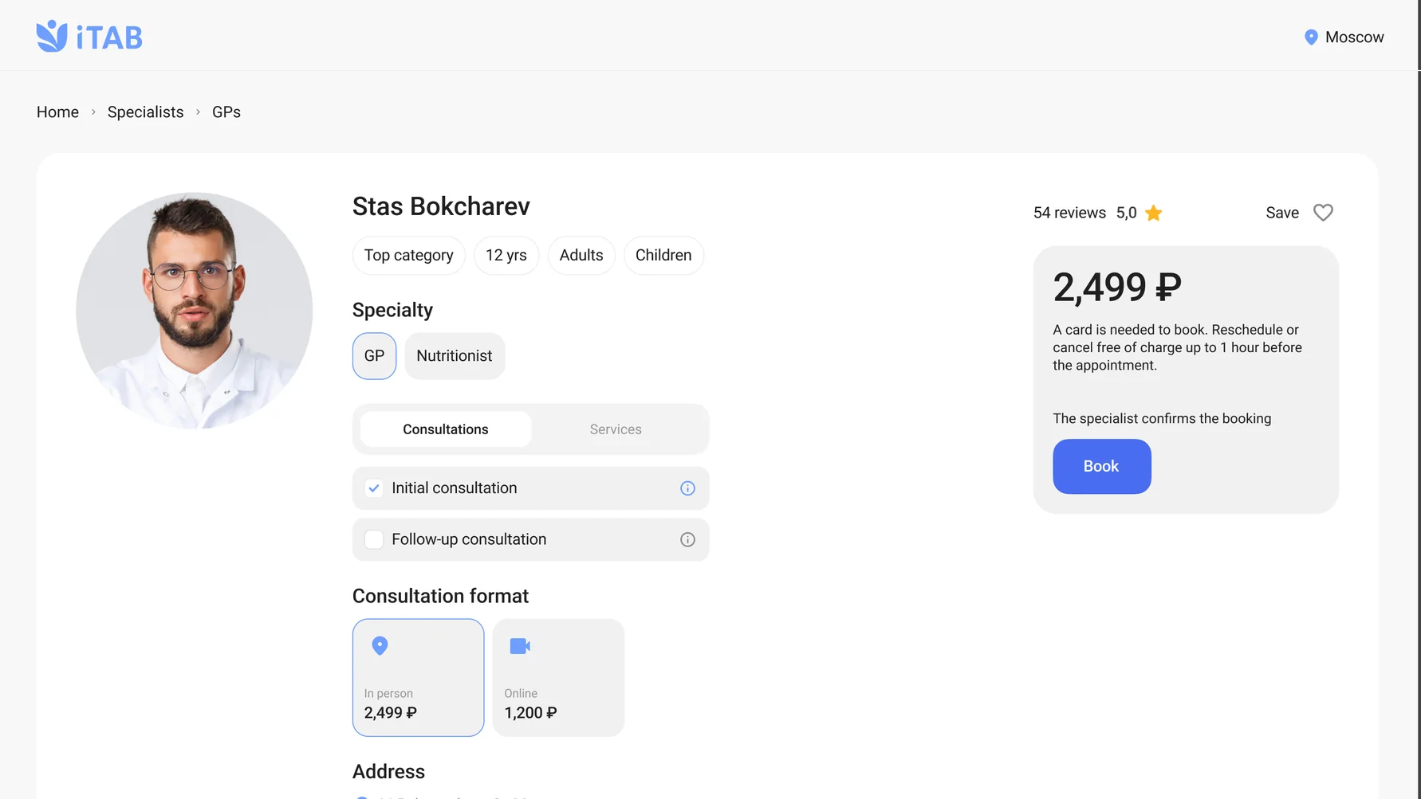Image resolution: width=1421 pixels, height=799 pixels.
Task: Click the gold star rating icon
Action: [1153, 213]
